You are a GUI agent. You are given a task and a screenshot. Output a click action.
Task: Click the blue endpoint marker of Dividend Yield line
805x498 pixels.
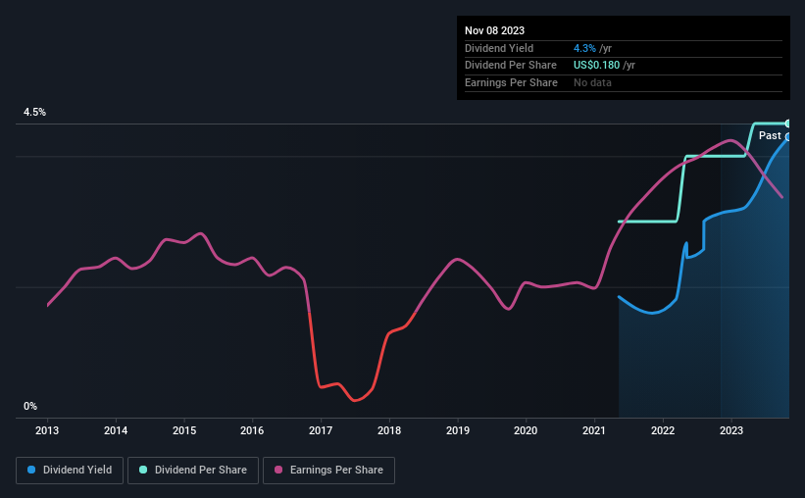coord(787,137)
